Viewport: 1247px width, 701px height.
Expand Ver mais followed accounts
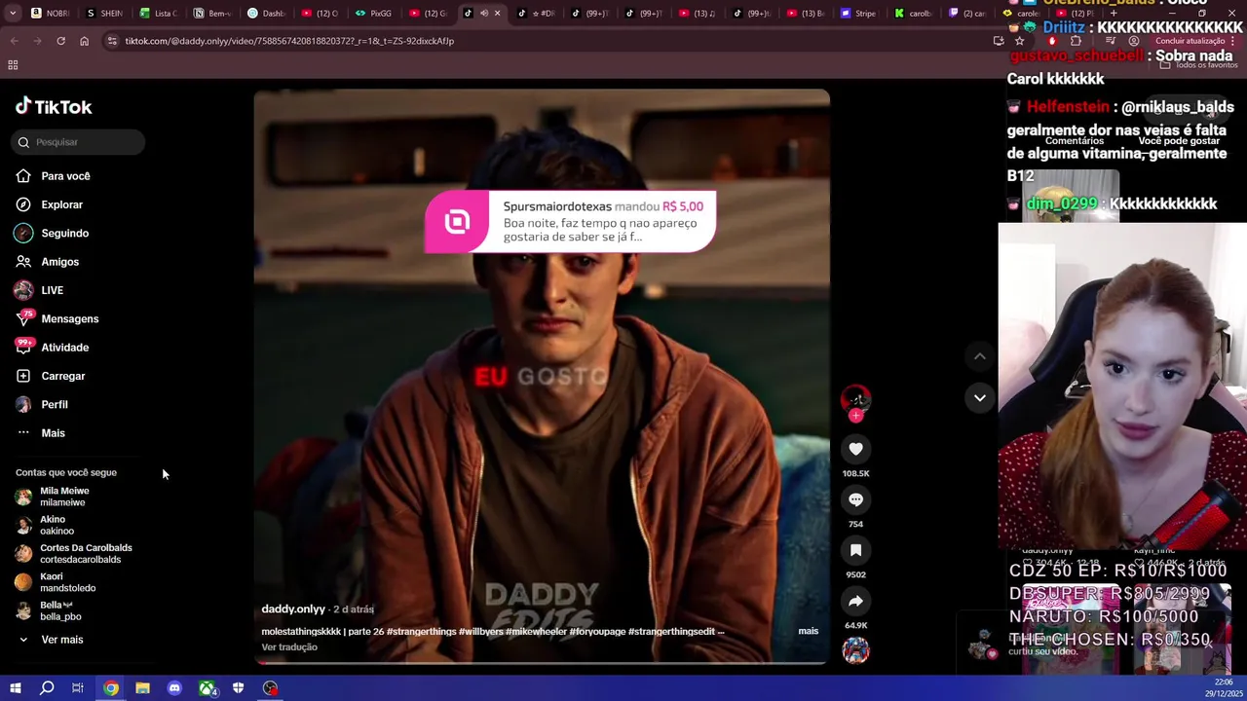pos(51,640)
